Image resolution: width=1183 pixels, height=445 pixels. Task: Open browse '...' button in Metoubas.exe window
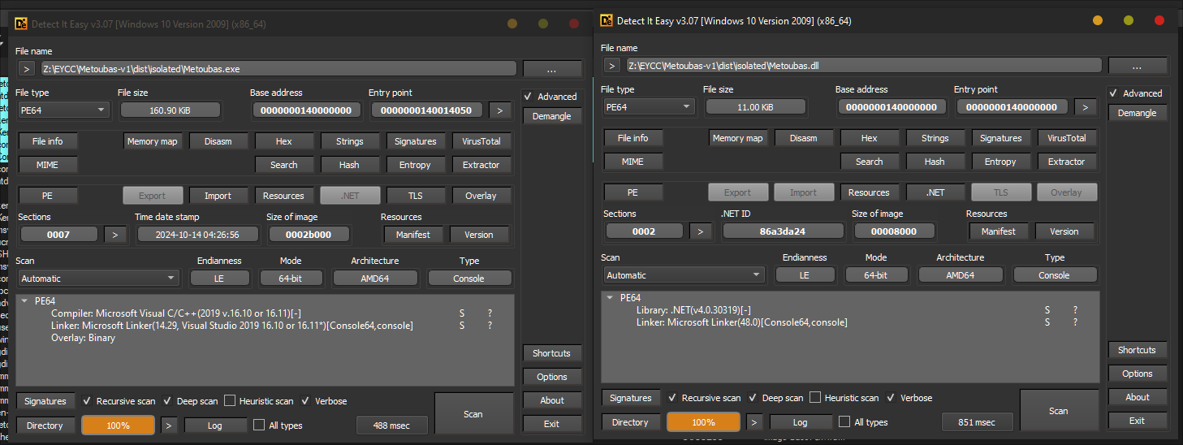(552, 68)
